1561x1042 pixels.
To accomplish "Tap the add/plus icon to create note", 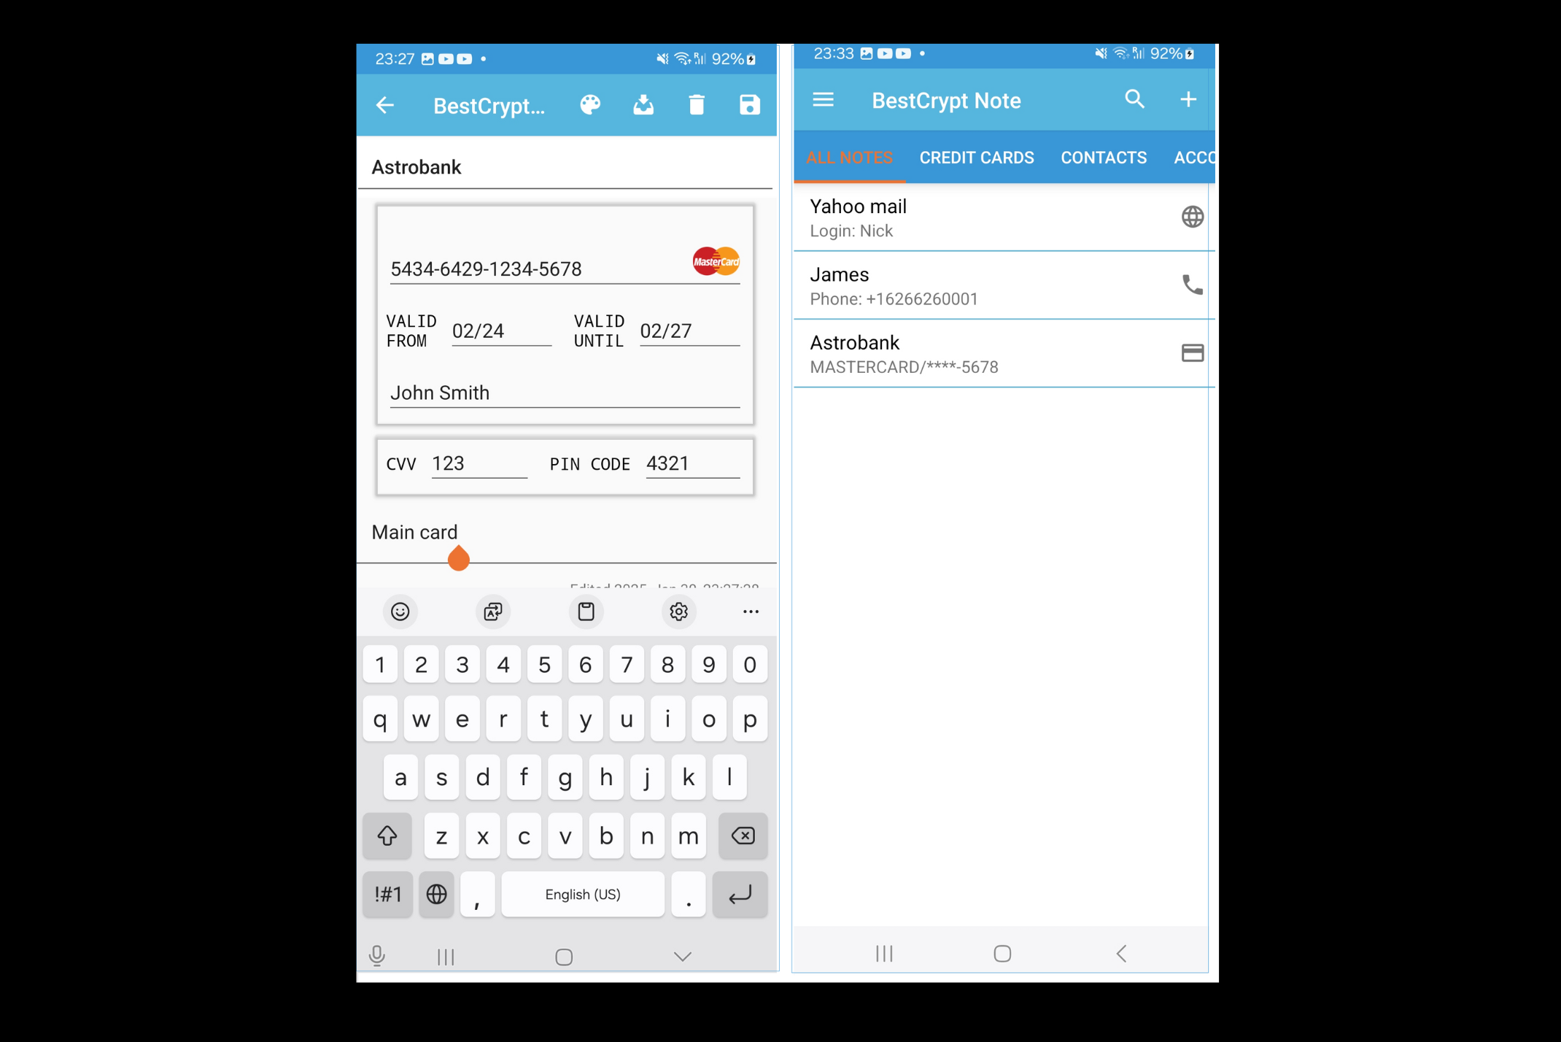I will coord(1188,100).
